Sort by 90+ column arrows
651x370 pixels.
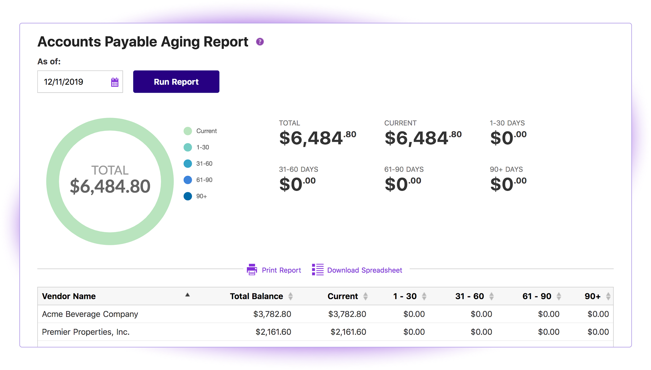608,296
